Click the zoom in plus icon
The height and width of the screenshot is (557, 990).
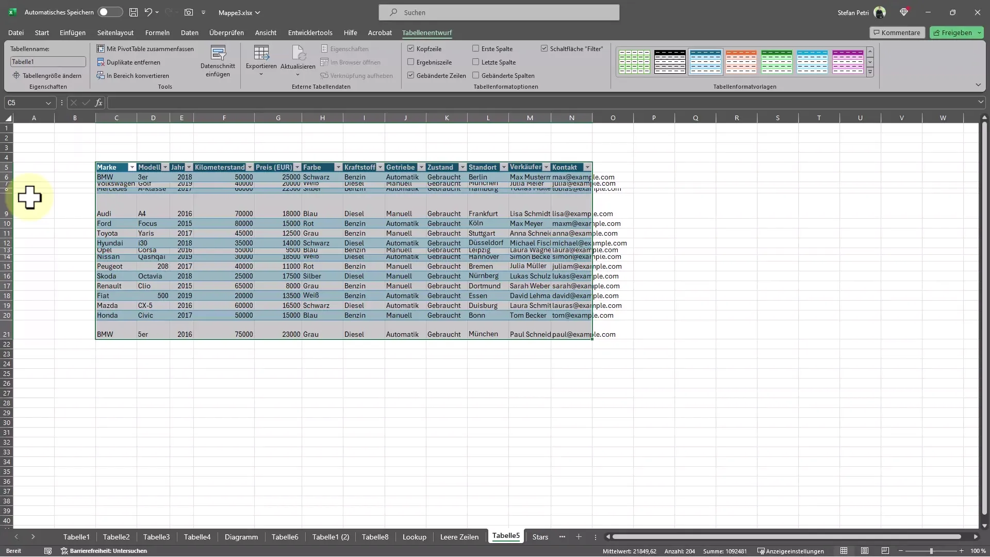pyautogui.click(x=961, y=551)
